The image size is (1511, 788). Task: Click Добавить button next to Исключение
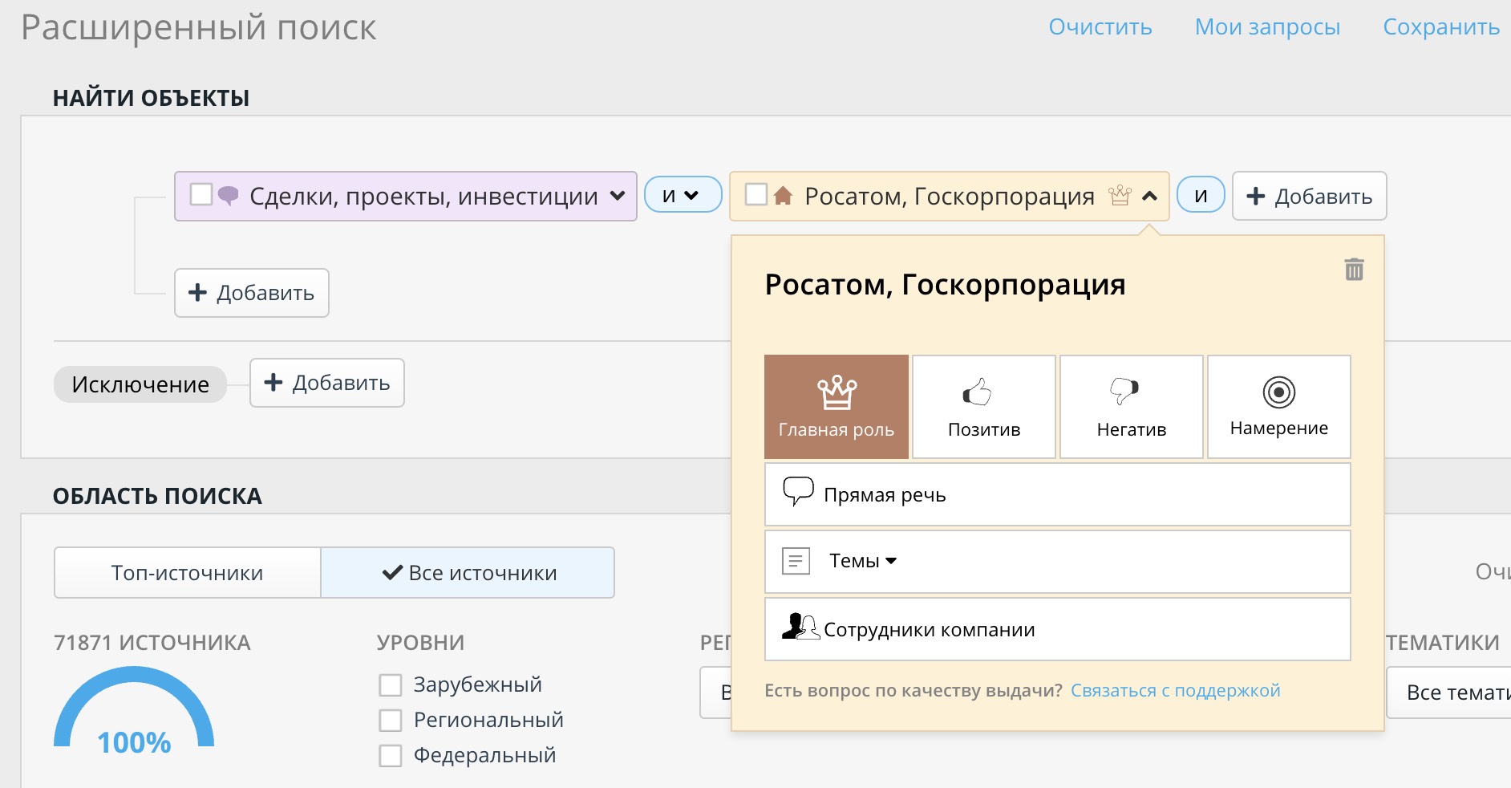click(327, 383)
